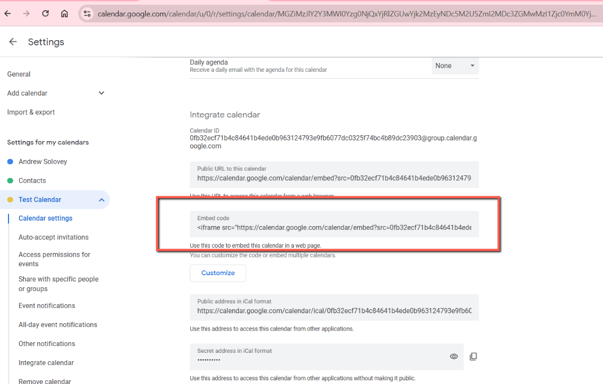
Task: Click the browser forward arrow
Action: 26,13
